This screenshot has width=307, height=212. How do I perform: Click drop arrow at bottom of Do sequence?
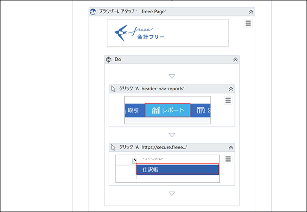coord(172,194)
